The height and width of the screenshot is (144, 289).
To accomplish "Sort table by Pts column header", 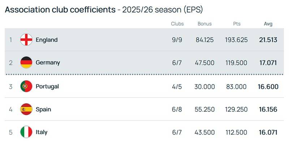I will pyautogui.click(x=237, y=24).
